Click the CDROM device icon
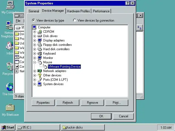The image size is (175, 131). click(x=40, y=32)
